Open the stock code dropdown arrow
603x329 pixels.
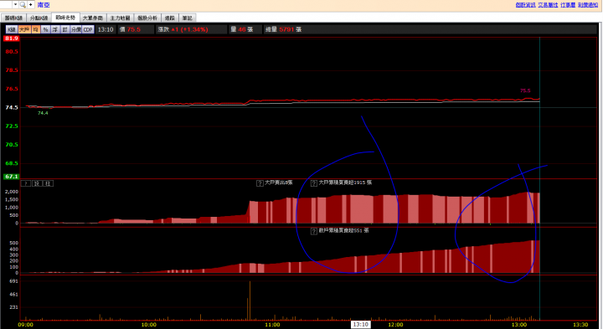[x=15, y=5]
